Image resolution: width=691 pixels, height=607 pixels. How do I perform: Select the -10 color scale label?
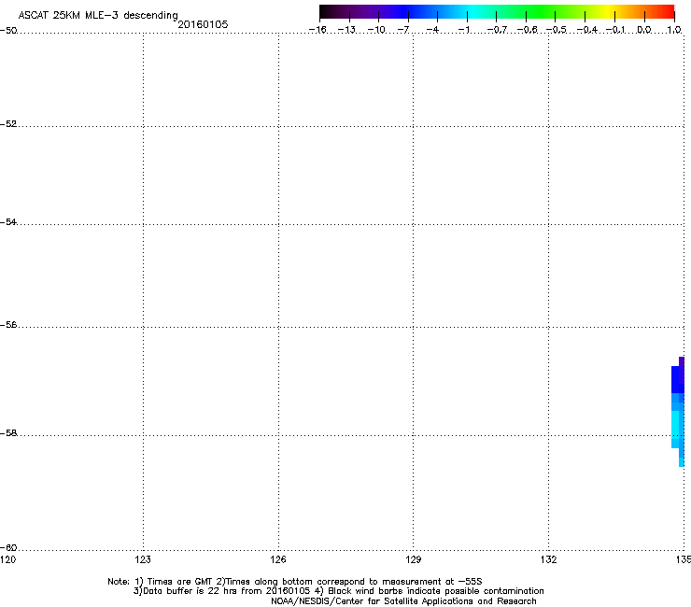coord(376,30)
